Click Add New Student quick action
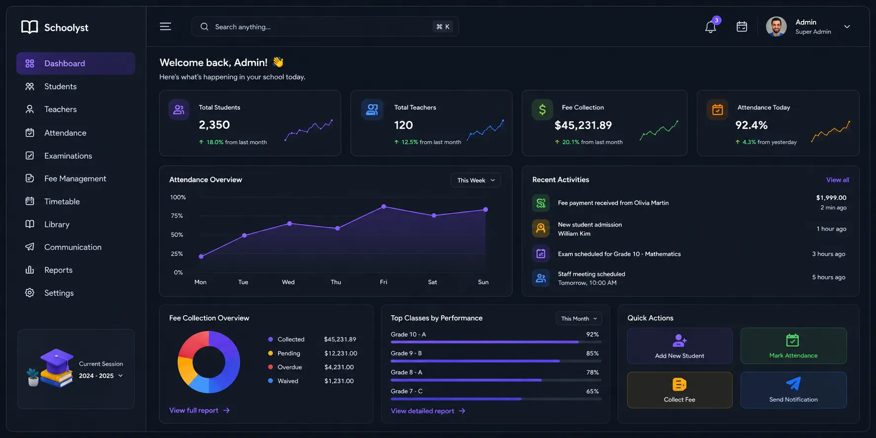 pyautogui.click(x=679, y=346)
